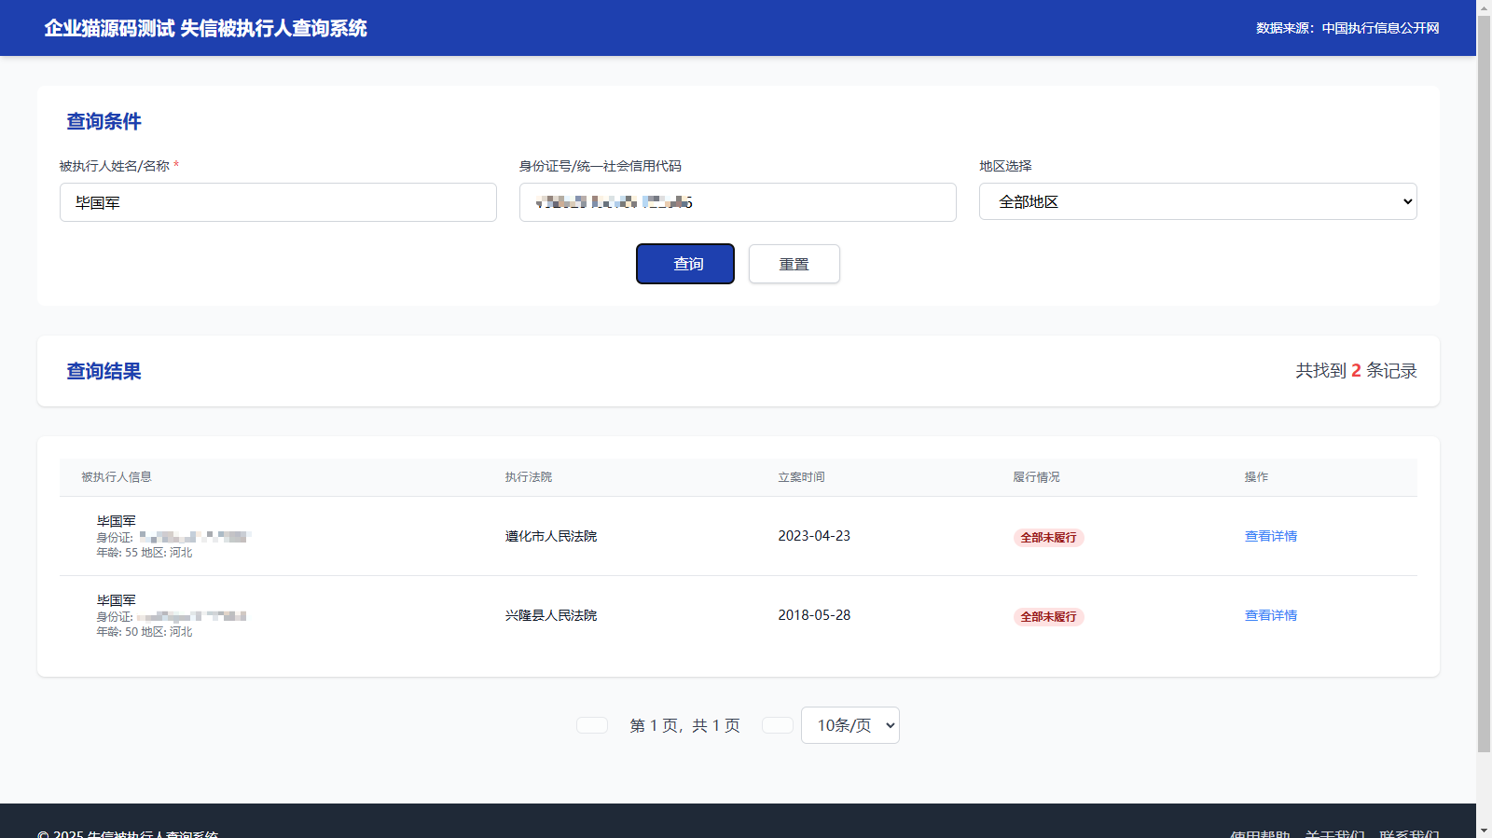The image size is (1492, 838).
Task: Click the 被执行人信息 column header
Action: click(117, 477)
